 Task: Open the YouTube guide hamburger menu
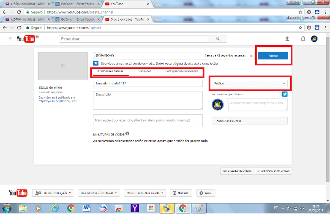(x=10, y=39)
